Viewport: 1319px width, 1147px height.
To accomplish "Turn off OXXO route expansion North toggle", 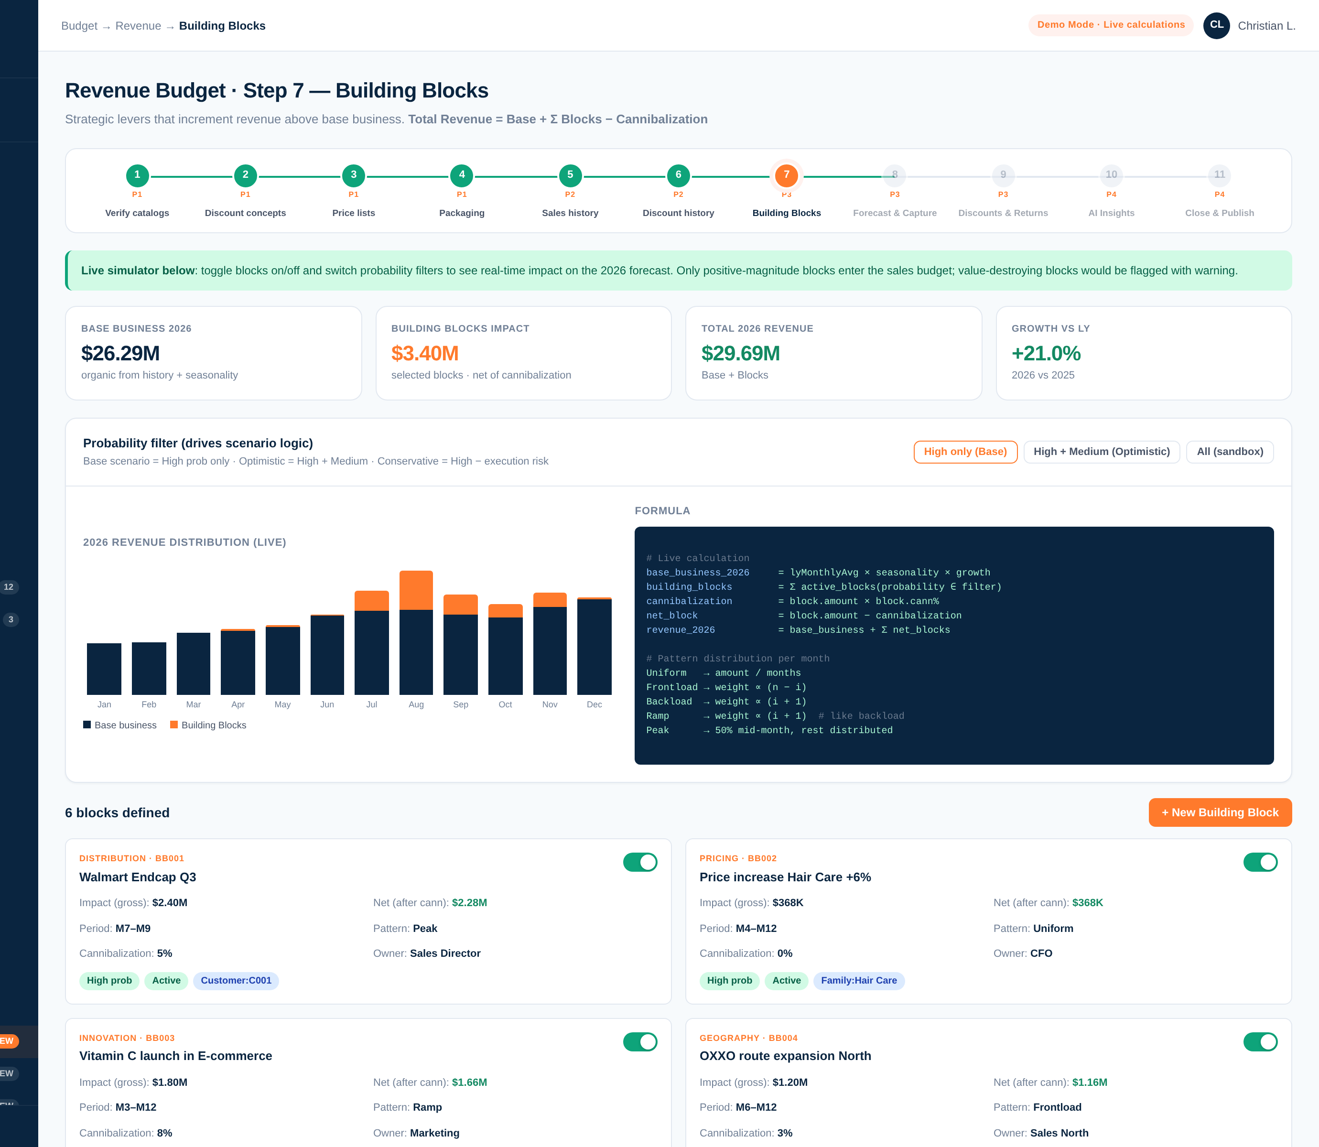I will point(1260,1042).
